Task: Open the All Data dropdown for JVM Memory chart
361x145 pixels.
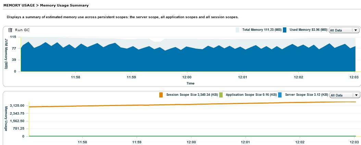Action: (344, 30)
